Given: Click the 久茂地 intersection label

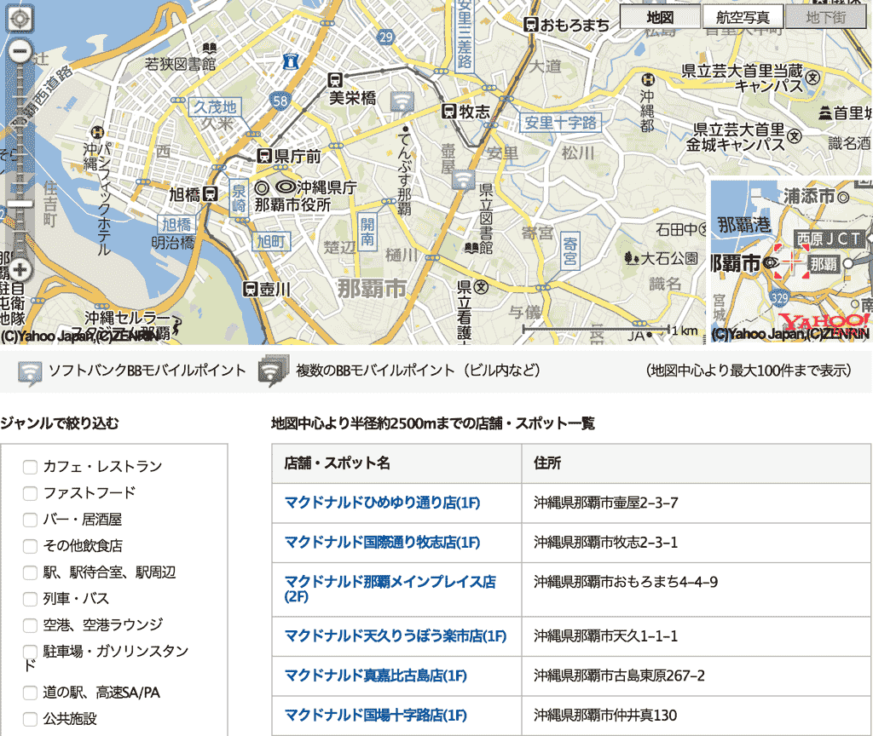Looking at the screenshot, I should pyautogui.click(x=215, y=107).
